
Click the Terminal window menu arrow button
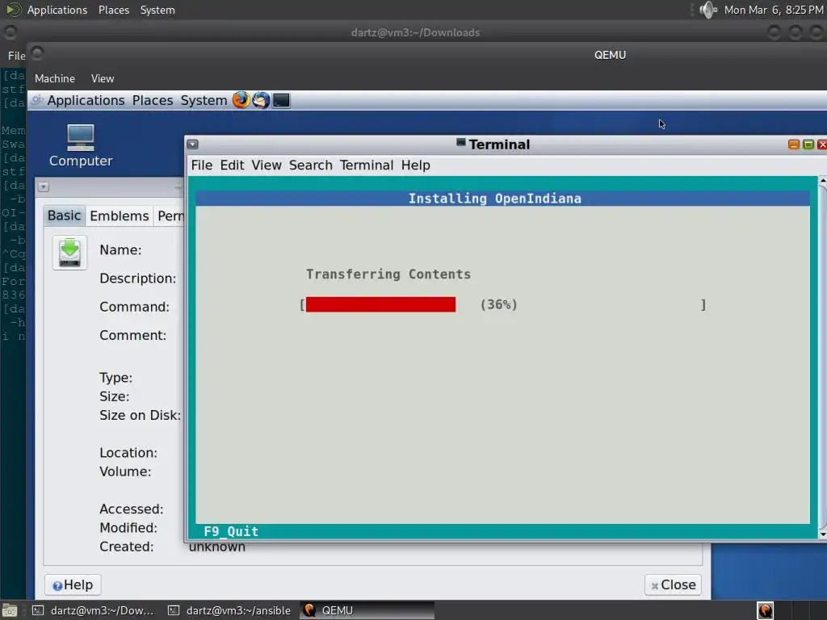[x=192, y=144]
